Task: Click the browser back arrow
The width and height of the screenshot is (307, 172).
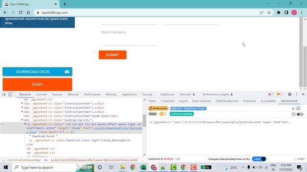Action: [5, 12]
